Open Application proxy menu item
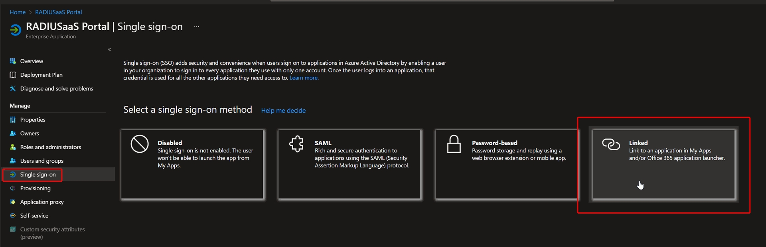 [41, 202]
